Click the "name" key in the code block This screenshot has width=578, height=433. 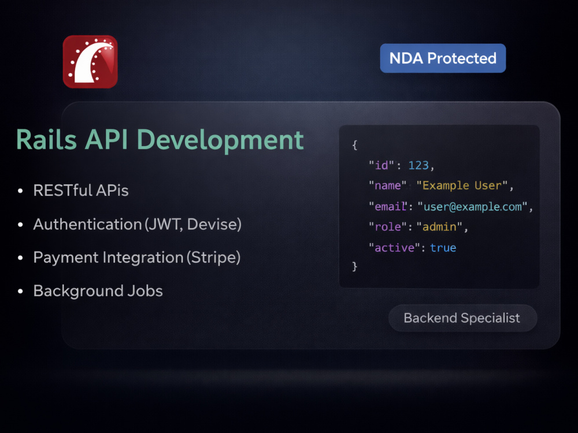[x=387, y=185]
